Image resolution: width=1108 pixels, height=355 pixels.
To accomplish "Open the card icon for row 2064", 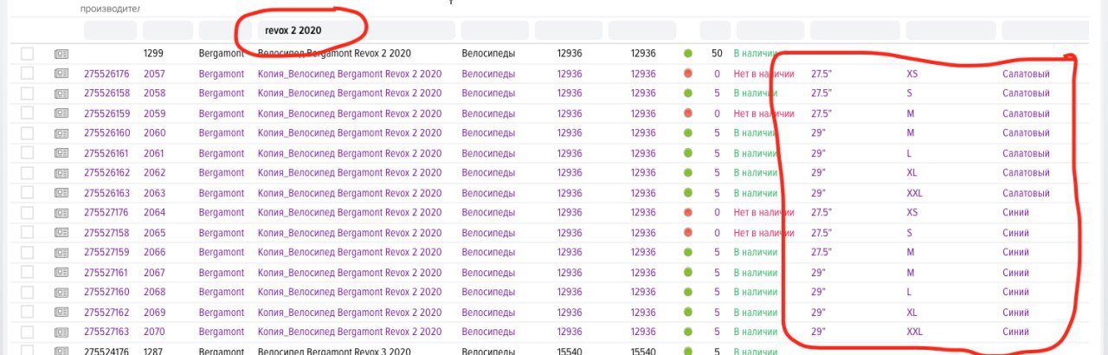I will 61,213.
